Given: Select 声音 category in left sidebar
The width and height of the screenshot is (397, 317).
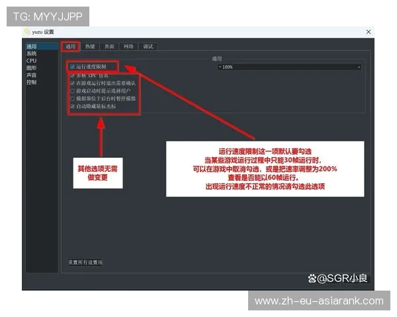Looking at the screenshot, I should [x=42, y=75].
